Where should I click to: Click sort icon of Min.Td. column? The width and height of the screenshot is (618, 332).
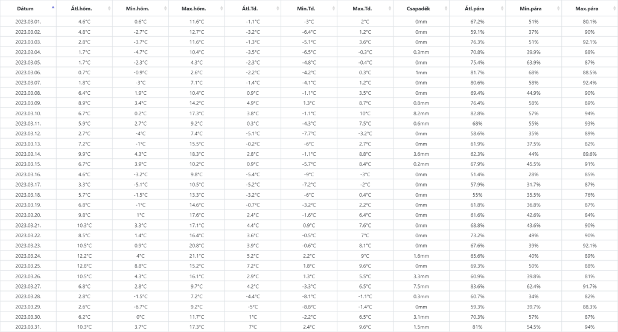coord(334,8)
